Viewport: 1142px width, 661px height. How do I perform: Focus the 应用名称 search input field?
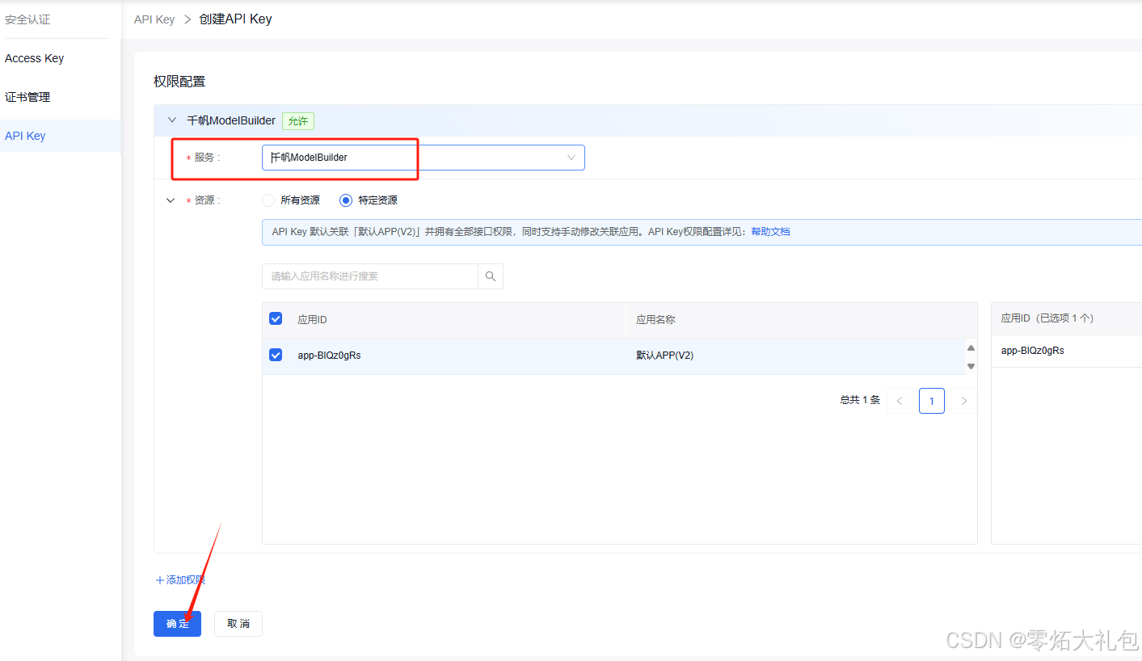point(370,276)
